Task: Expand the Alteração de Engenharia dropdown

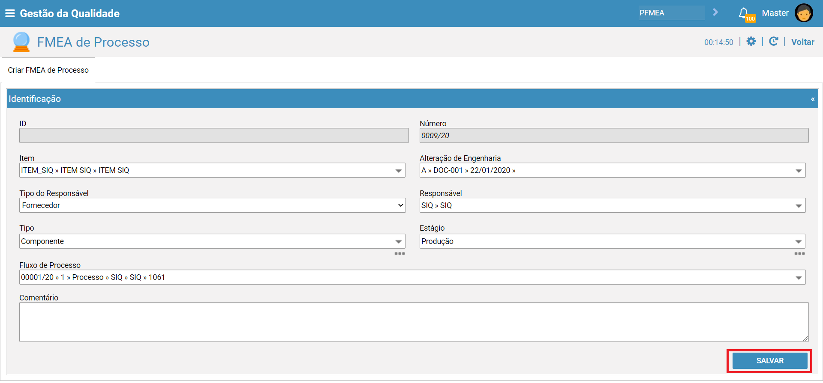Action: click(x=799, y=171)
